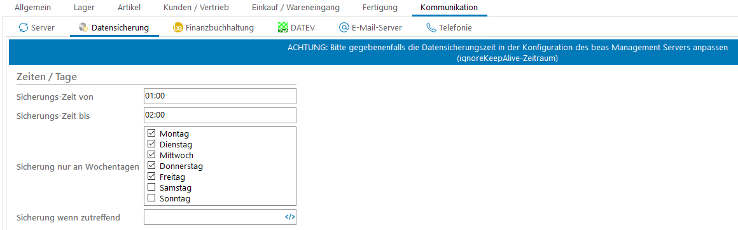
Task: Enable the Samstag checkbox
Action: (151, 187)
